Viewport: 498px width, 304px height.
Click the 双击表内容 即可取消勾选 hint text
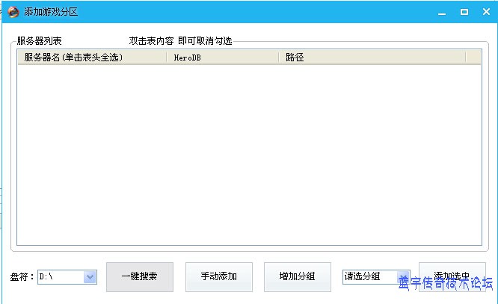click(180, 40)
